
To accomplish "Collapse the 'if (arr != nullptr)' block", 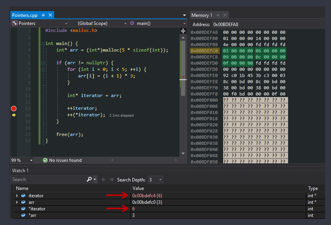I will tap(43, 63).
